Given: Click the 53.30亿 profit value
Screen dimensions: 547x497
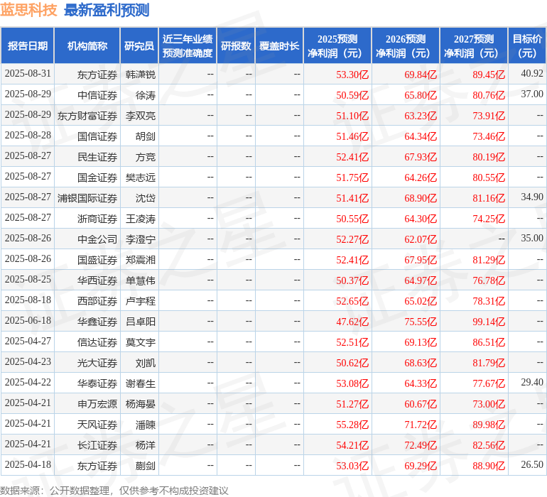Looking at the screenshot, I should [x=352, y=75].
